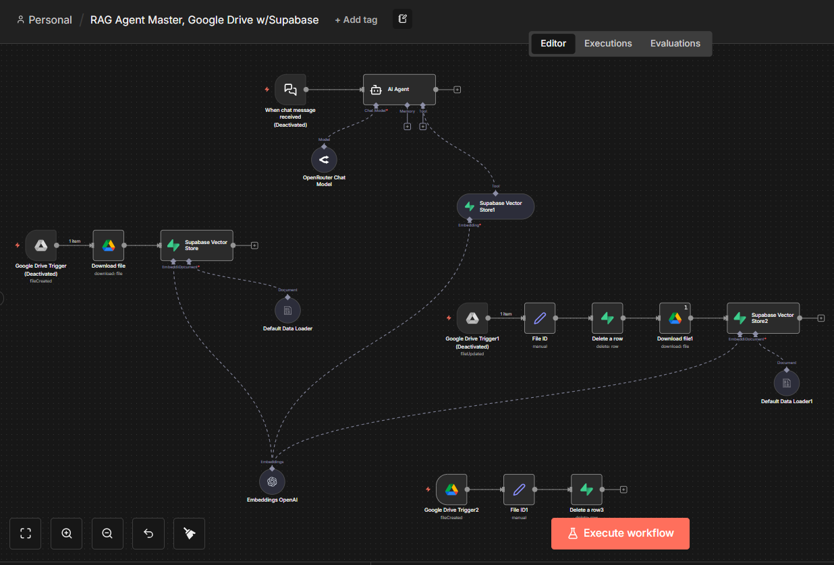Image resolution: width=834 pixels, height=565 pixels.
Task: Tidy up workflow with the wand icon
Action: 189,533
